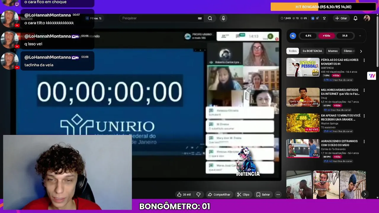The image size is (379, 213).
Task: Click the search magnifier icon
Action: (x=210, y=18)
